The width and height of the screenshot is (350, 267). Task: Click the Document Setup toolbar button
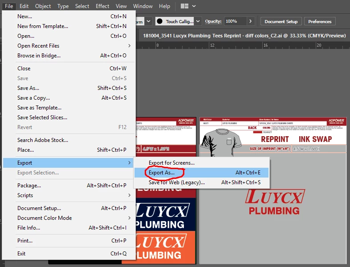281,21
